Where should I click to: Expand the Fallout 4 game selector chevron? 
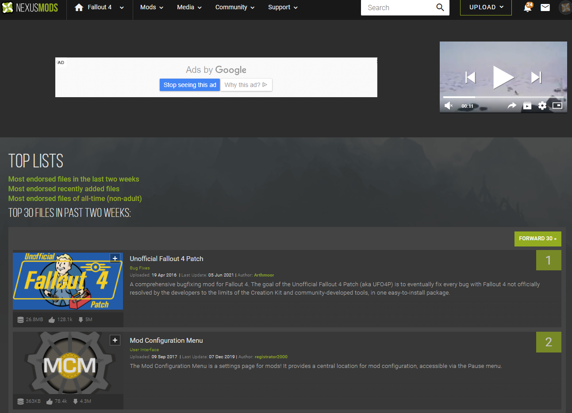coord(122,8)
